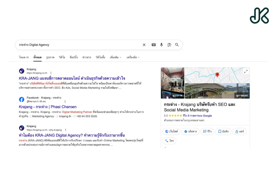
Task: Open the รีวิว 5 รายการบน Google link
Action: point(197,116)
